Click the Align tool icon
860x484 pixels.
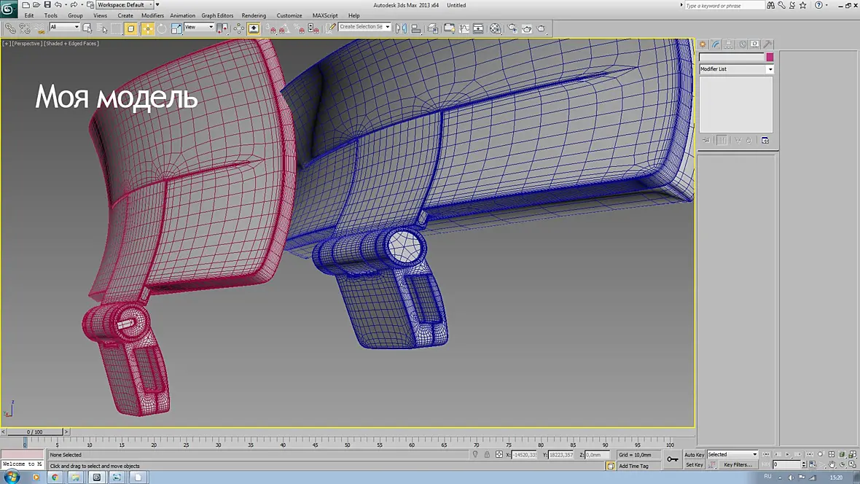(415, 28)
